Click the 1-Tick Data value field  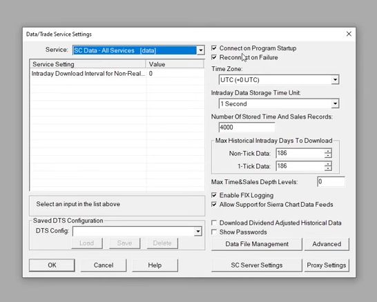point(300,166)
